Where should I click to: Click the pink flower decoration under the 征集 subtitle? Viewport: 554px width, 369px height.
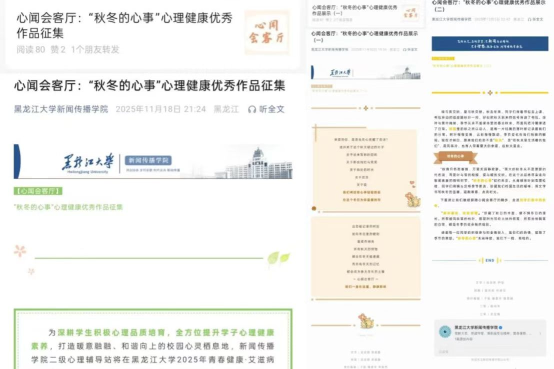click(x=20, y=251)
